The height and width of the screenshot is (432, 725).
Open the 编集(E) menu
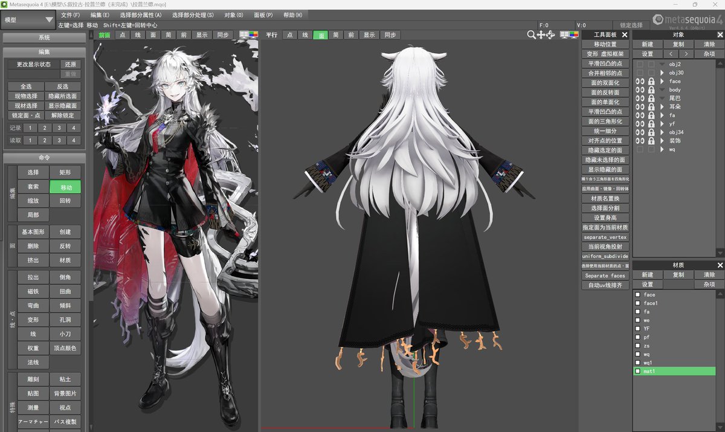point(100,15)
